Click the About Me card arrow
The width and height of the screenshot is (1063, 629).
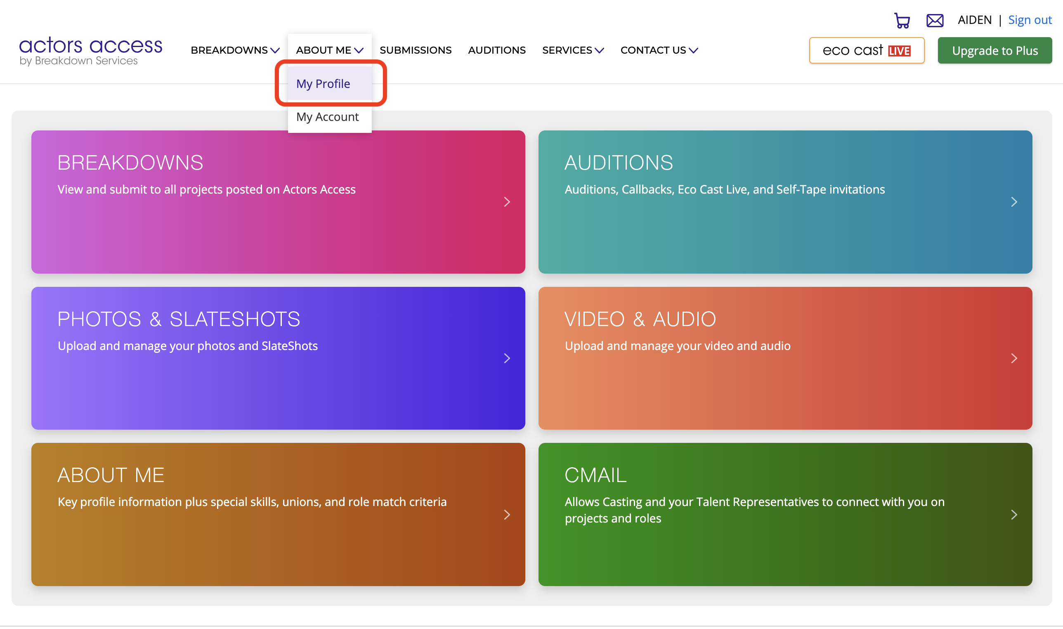point(507,515)
